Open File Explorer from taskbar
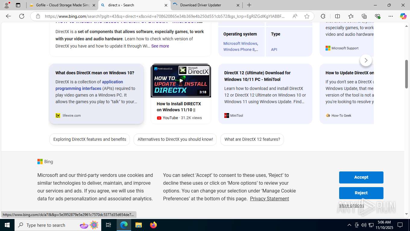 138,225
